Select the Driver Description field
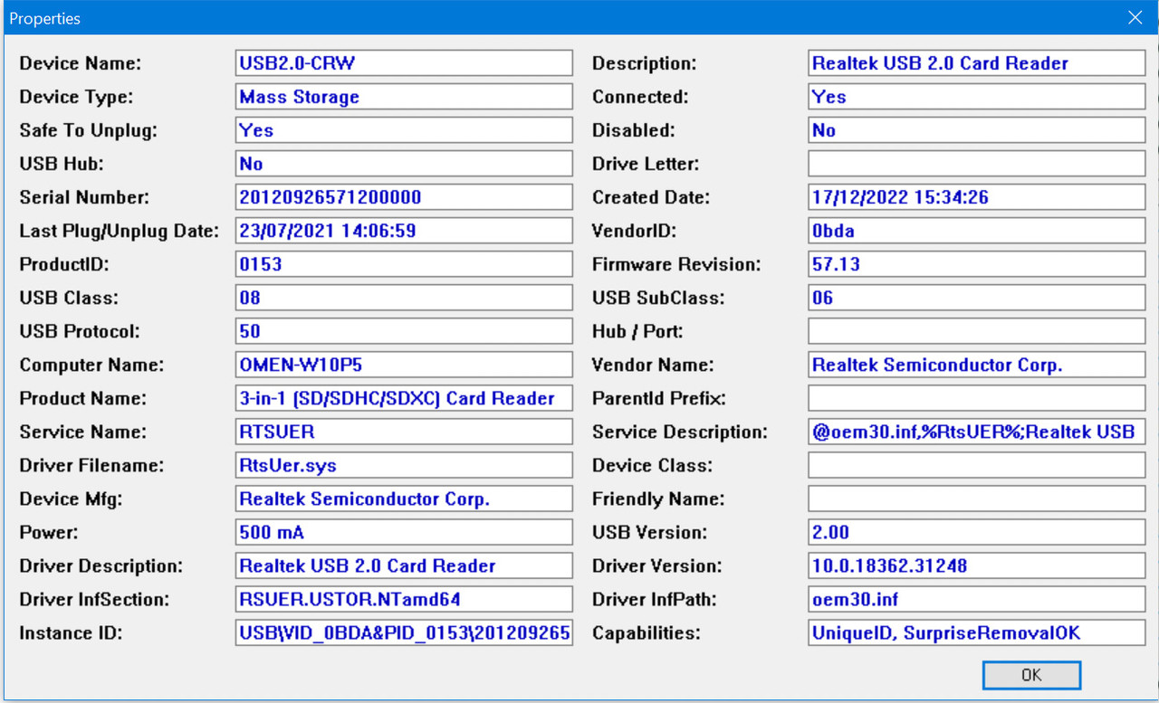1159x703 pixels. tap(404, 565)
